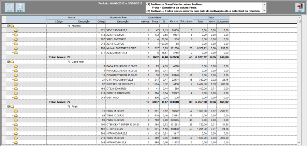Select the 'TG85 11.00R22' model description cell
This screenshot has height=146, width=307.
point(123,138)
